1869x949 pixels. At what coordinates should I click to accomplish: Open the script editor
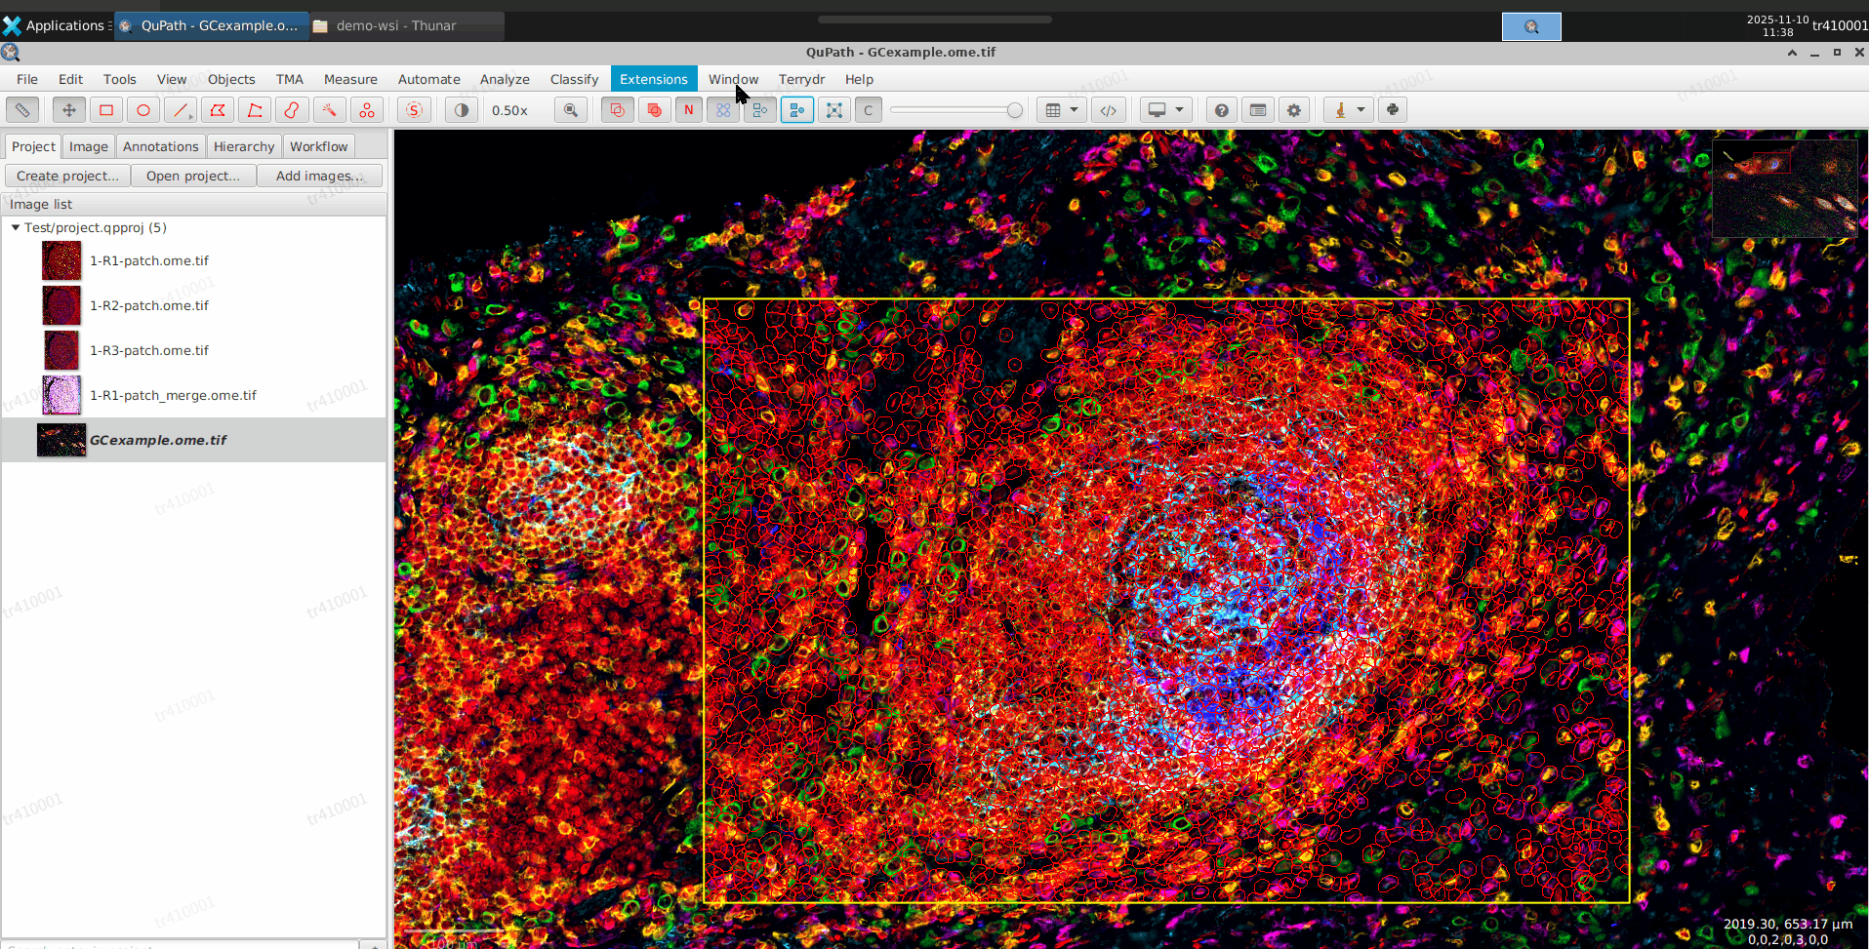(1108, 110)
